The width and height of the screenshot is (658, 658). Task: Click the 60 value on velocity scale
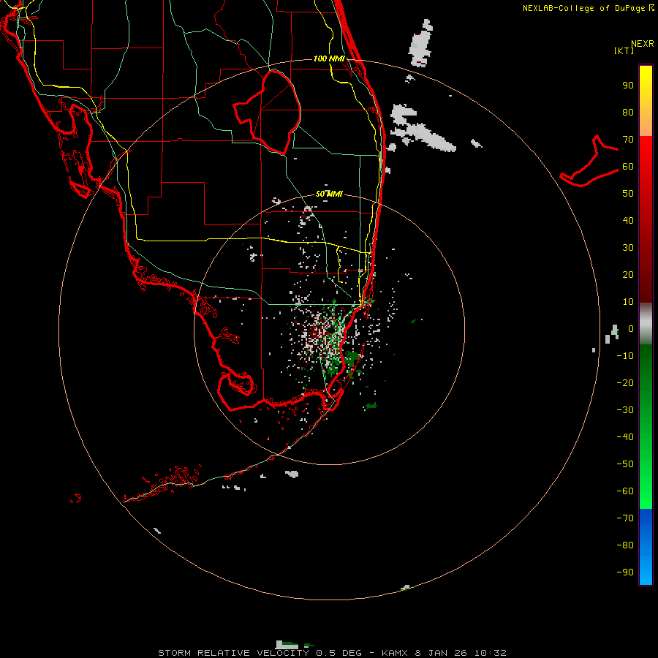628,167
